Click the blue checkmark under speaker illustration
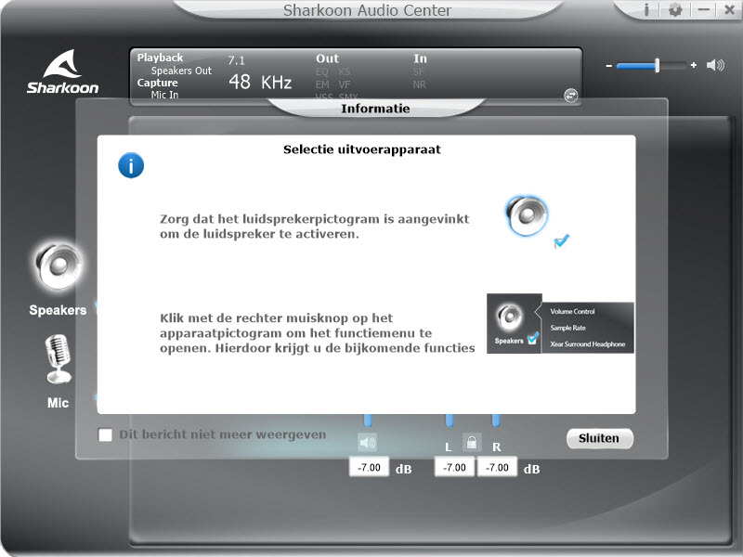Viewport: 743px width, 557px height. click(x=562, y=241)
